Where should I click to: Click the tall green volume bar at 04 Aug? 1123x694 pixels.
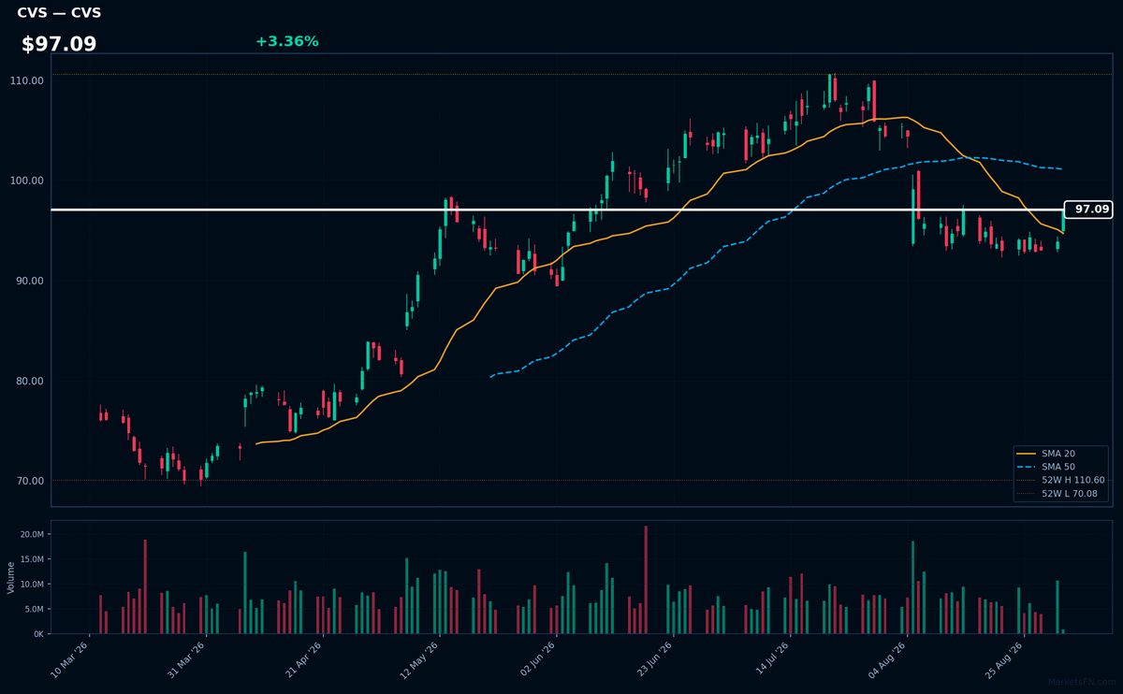[x=912, y=587]
